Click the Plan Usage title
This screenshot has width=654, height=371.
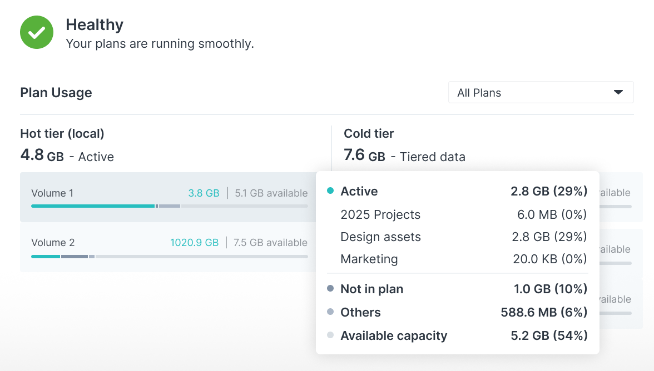(56, 93)
